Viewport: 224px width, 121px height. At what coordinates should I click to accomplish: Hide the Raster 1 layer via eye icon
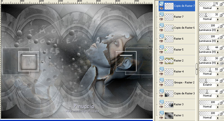[161, 118]
